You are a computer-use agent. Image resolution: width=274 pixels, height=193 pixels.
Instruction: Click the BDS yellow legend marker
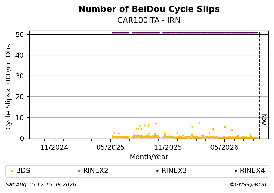[x=12, y=171]
